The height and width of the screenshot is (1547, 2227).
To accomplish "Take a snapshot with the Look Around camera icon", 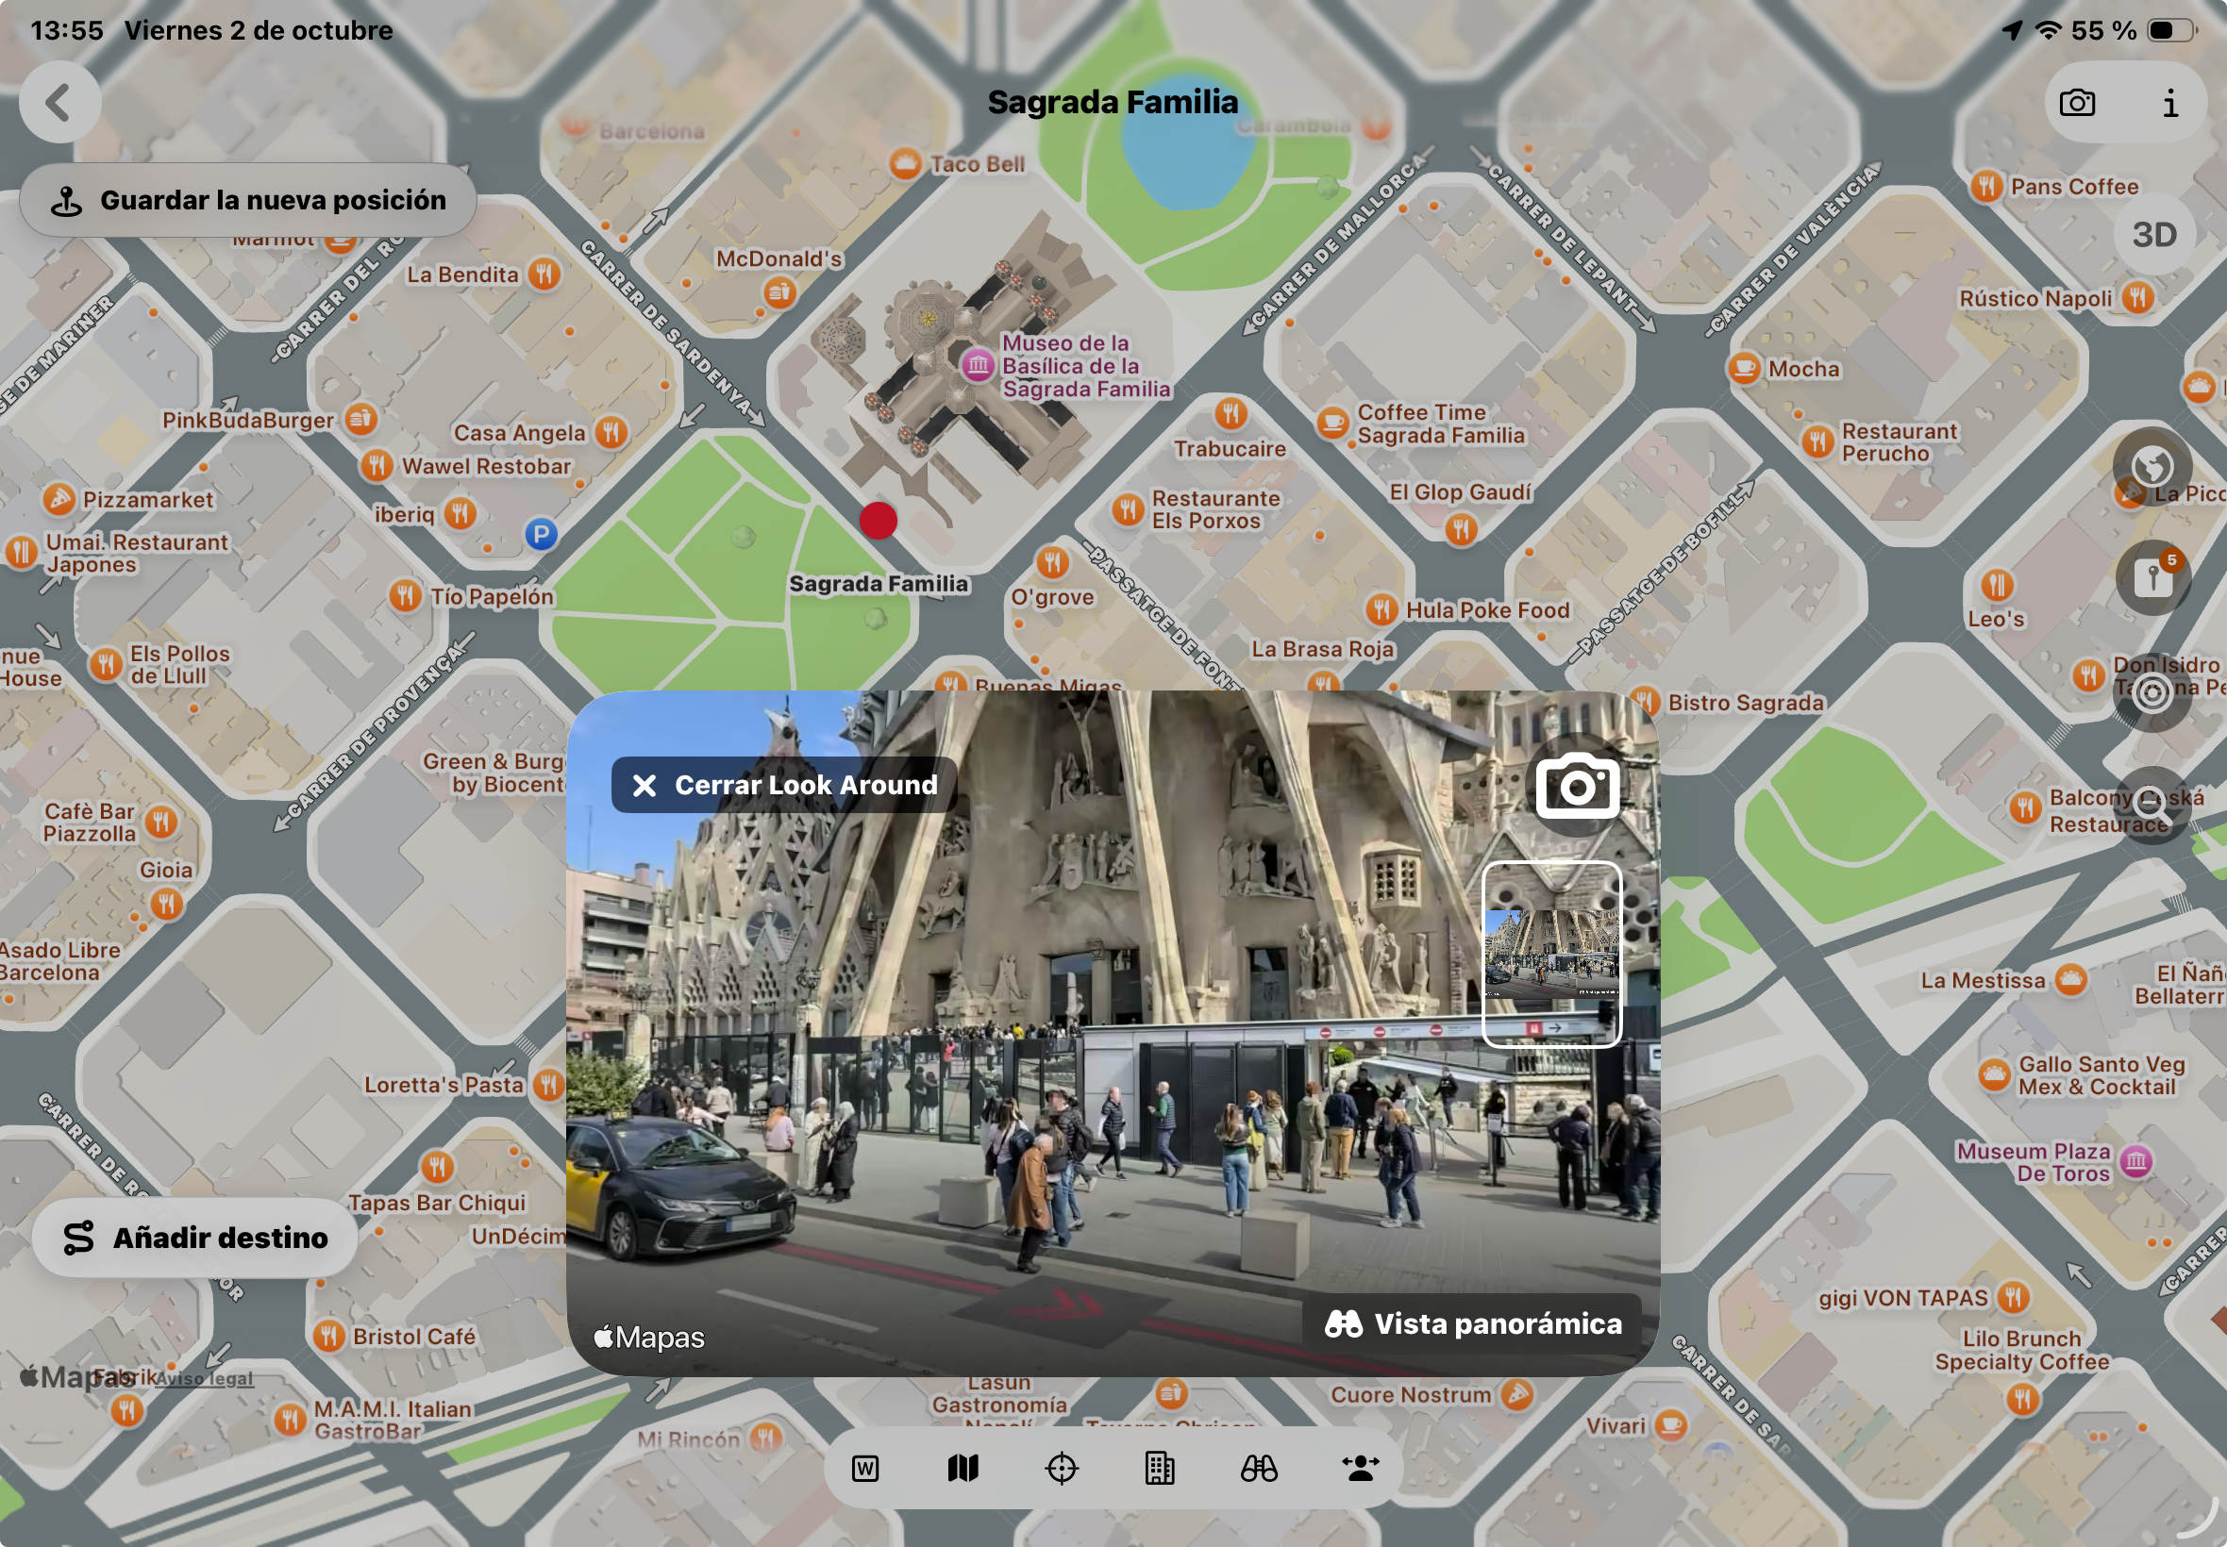I will pyautogui.click(x=1578, y=786).
